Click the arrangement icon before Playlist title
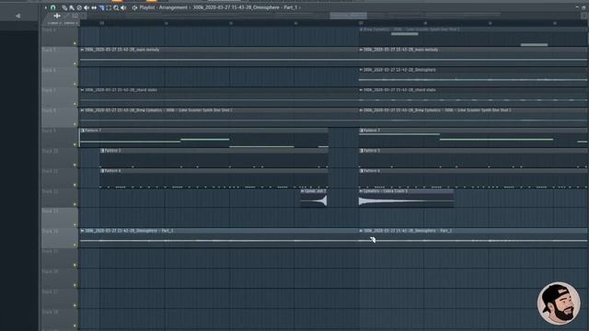 134,7
